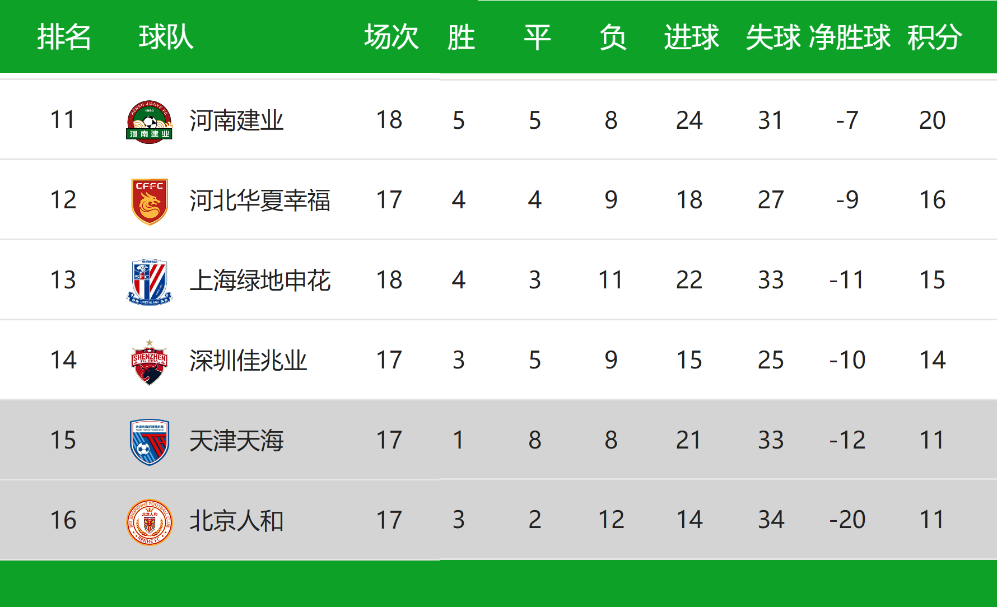The width and height of the screenshot is (997, 607).
Task: Select rank number 16 in the table
Action: tap(63, 520)
